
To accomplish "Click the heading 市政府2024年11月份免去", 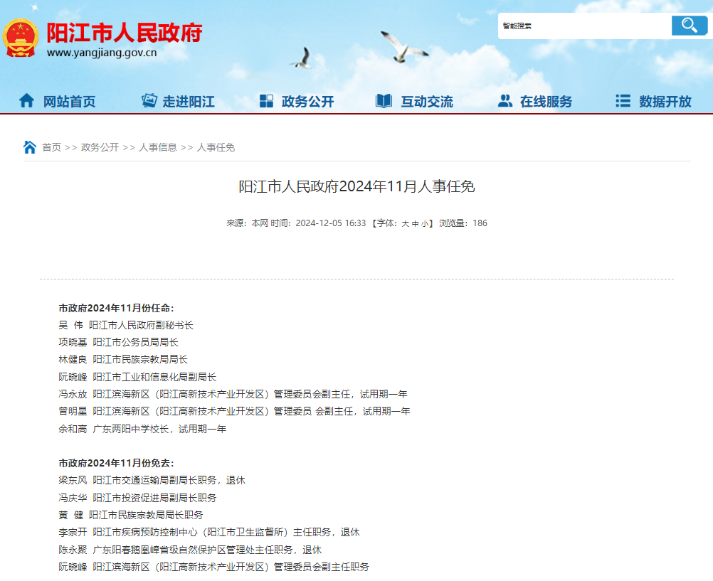I will click(117, 463).
